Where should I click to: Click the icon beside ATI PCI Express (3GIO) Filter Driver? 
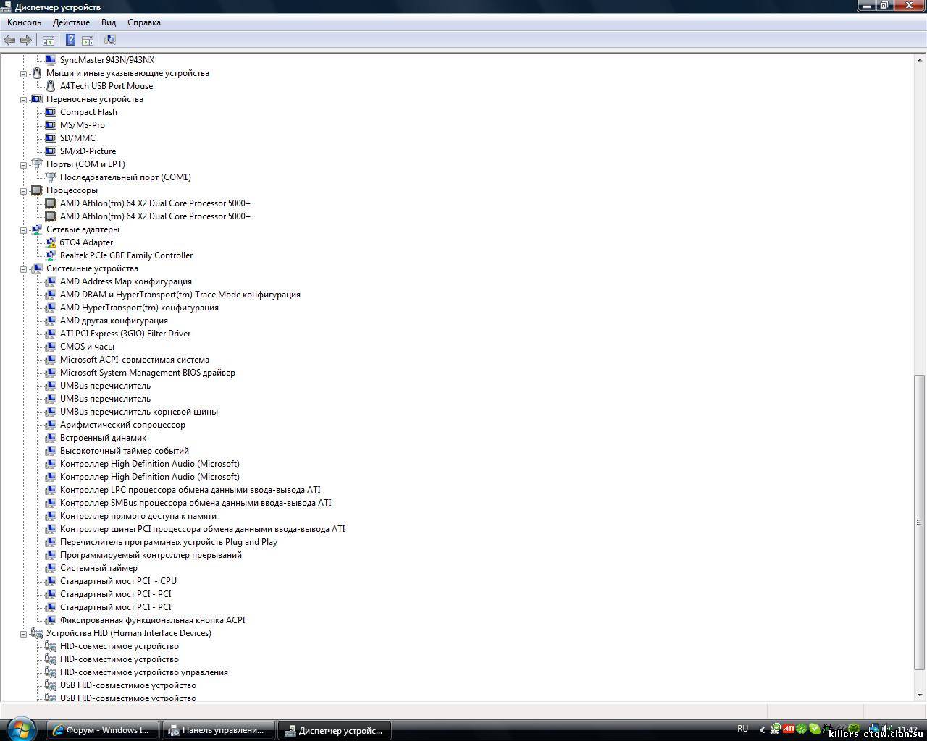pos(51,334)
